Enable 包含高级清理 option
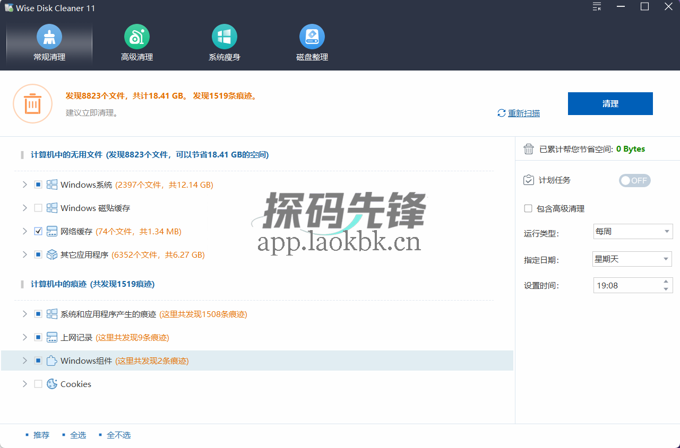 coord(529,208)
